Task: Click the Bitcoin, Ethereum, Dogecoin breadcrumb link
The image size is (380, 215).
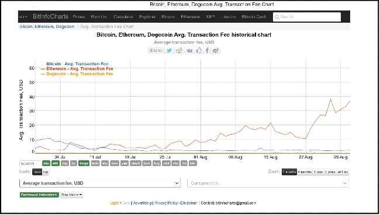Action: 47,27
